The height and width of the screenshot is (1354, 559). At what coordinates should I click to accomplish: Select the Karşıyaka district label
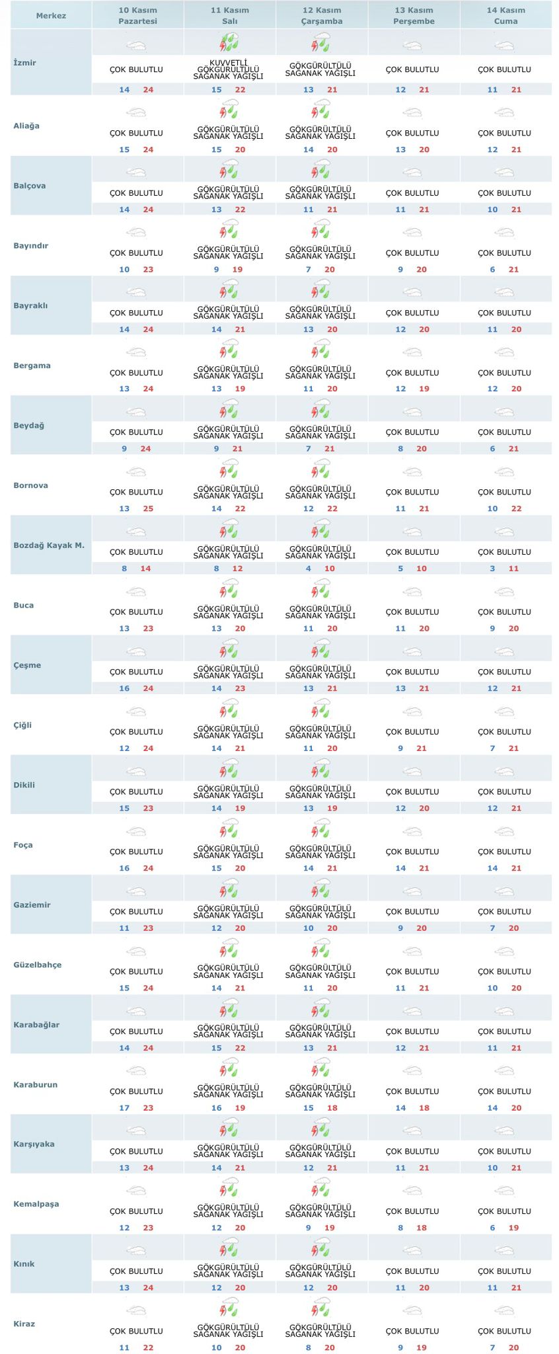(34, 1144)
